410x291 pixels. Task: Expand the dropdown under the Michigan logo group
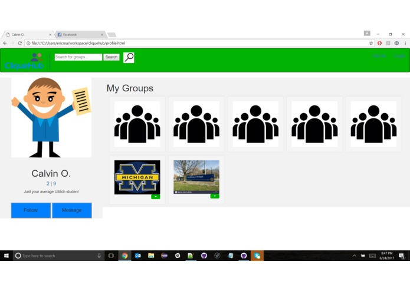tap(156, 197)
